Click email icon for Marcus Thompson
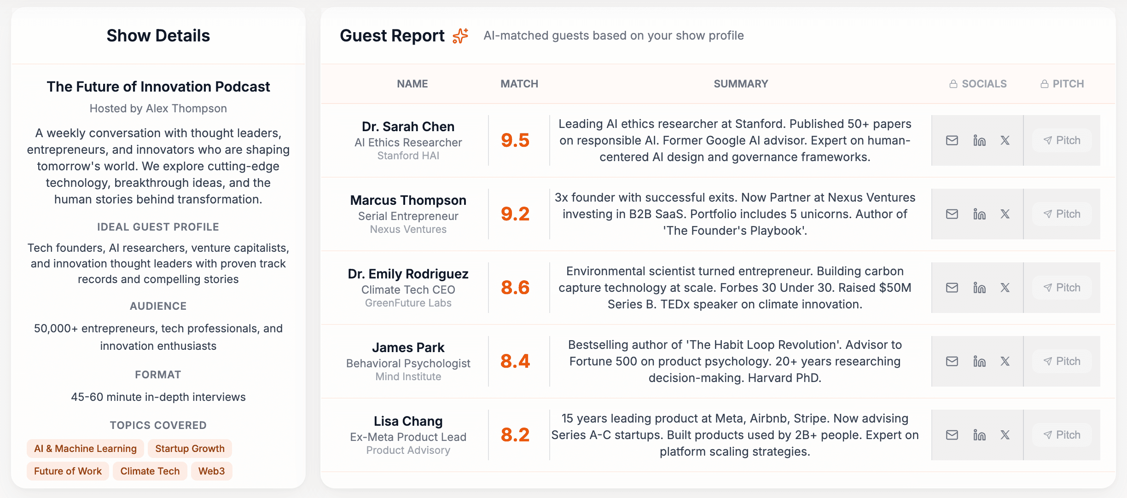 (952, 214)
